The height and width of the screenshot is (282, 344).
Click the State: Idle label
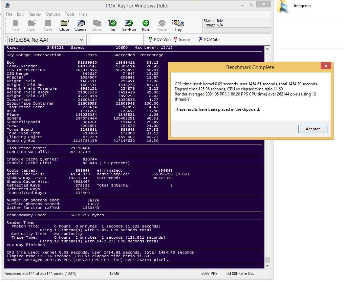tap(213, 21)
